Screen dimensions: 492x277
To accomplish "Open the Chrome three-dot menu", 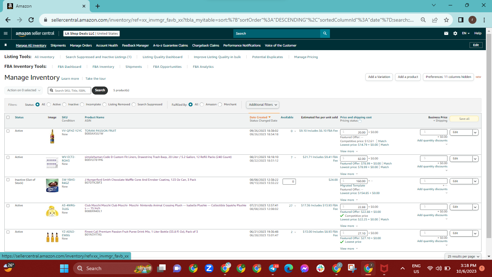I will [x=484, y=20].
